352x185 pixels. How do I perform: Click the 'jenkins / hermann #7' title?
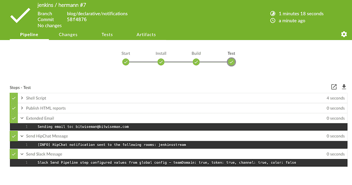[62, 5]
